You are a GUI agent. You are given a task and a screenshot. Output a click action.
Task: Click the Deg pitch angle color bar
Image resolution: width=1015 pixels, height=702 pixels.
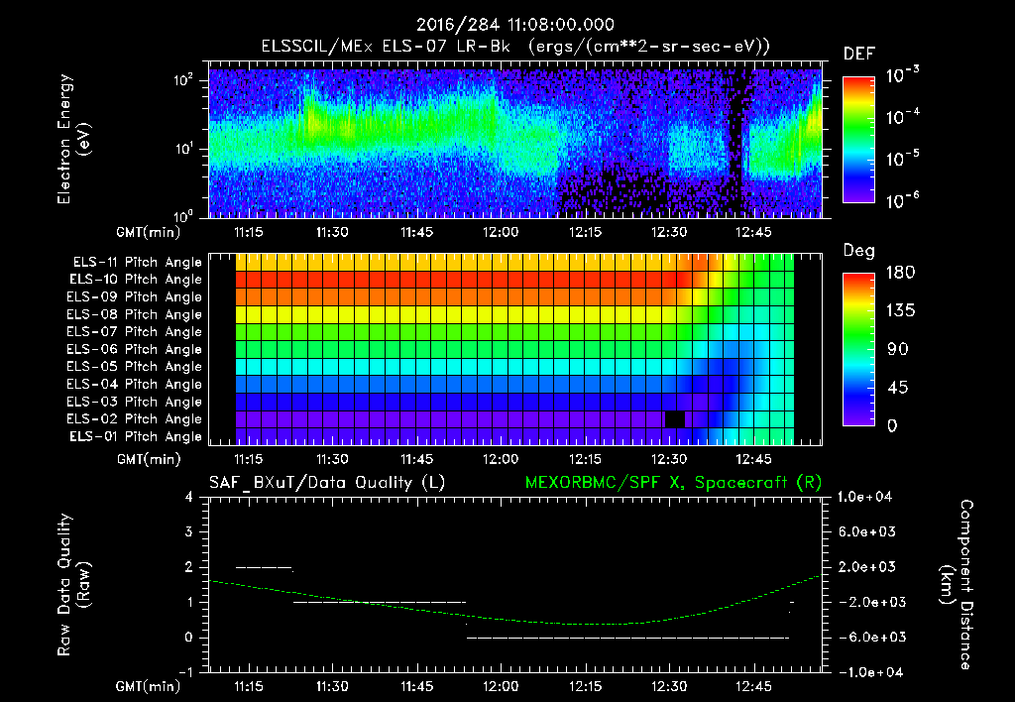tap(858, 349)
